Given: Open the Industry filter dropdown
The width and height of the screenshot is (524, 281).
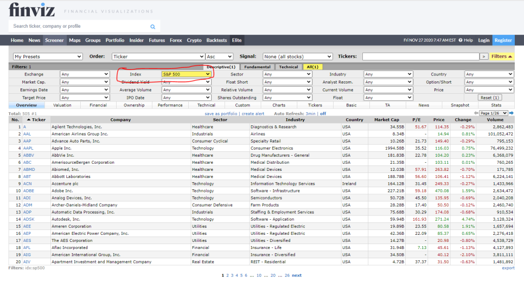Looking at the screenshot, I should [x=388, y=74].
